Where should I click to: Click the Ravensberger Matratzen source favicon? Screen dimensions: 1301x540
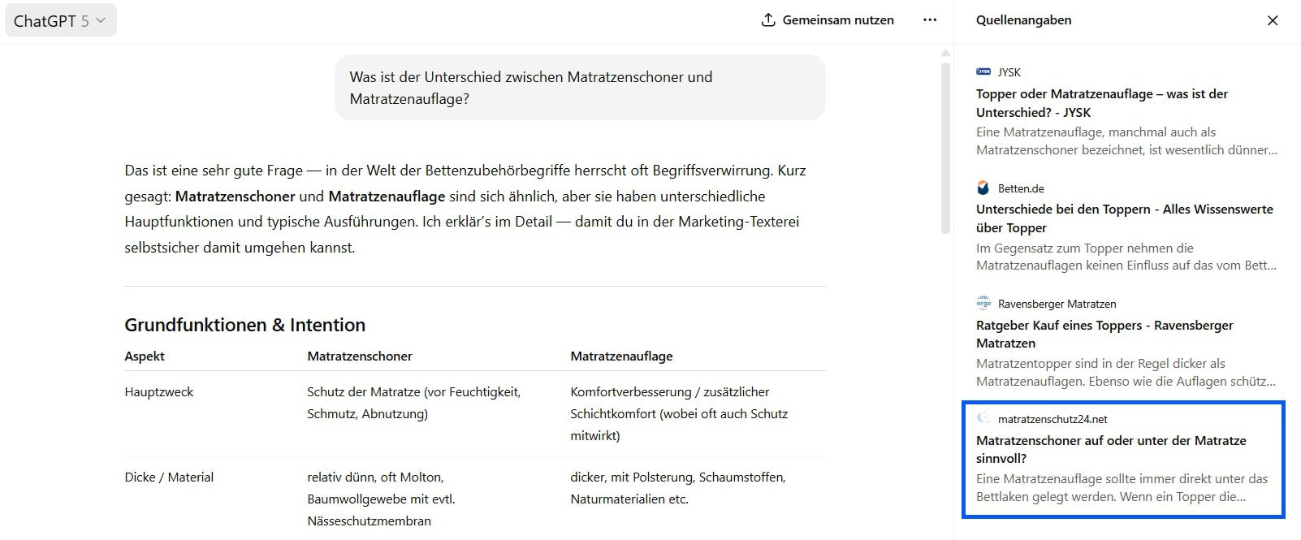983,303
